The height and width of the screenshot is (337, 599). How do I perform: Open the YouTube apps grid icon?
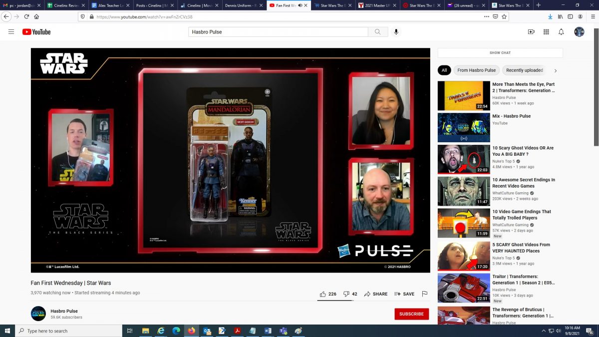point(546,32)
